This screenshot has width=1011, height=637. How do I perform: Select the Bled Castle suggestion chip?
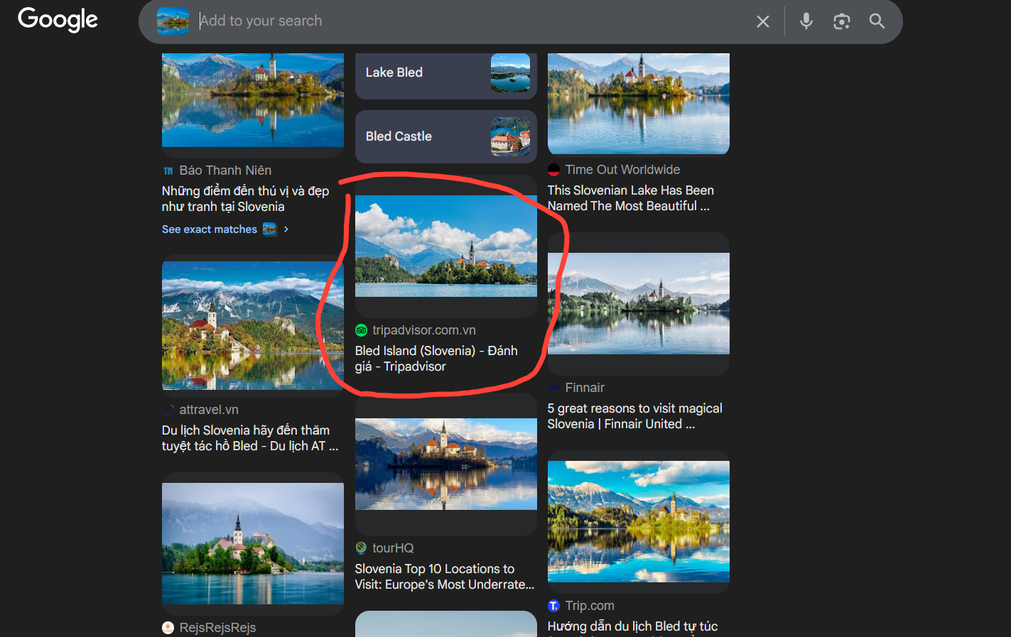(x=446, y=136)
